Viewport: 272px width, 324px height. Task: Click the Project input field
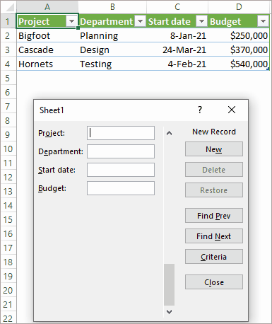tap(121, 133)
